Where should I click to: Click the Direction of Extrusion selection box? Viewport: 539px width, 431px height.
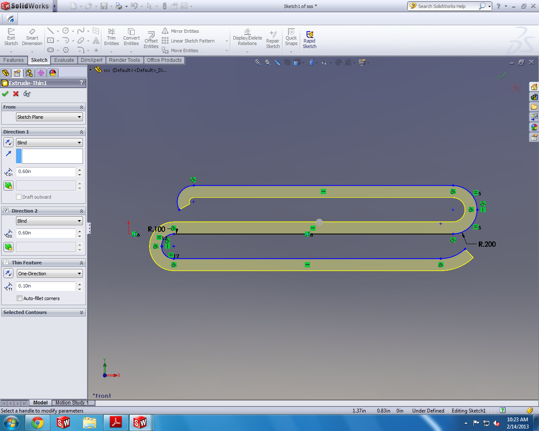click(x=49, y=156)
